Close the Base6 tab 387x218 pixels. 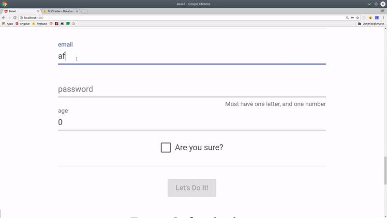click(38, 11)
